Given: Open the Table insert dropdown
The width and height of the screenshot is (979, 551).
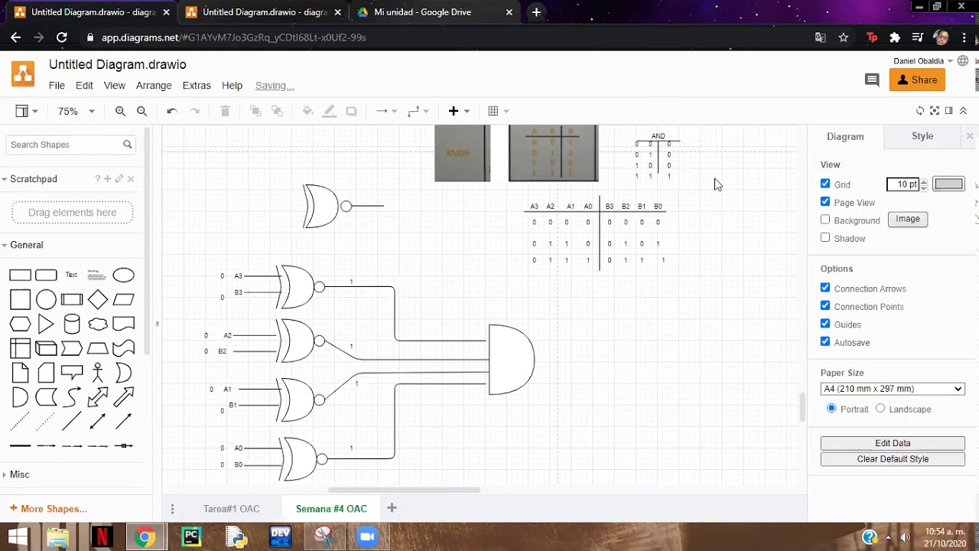Looking at the screenshot, I should 499,111.
